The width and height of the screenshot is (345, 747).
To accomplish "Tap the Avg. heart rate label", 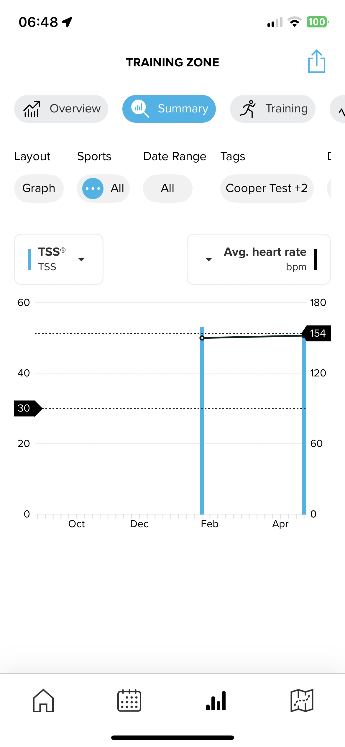I will click(x=265, y=252).
